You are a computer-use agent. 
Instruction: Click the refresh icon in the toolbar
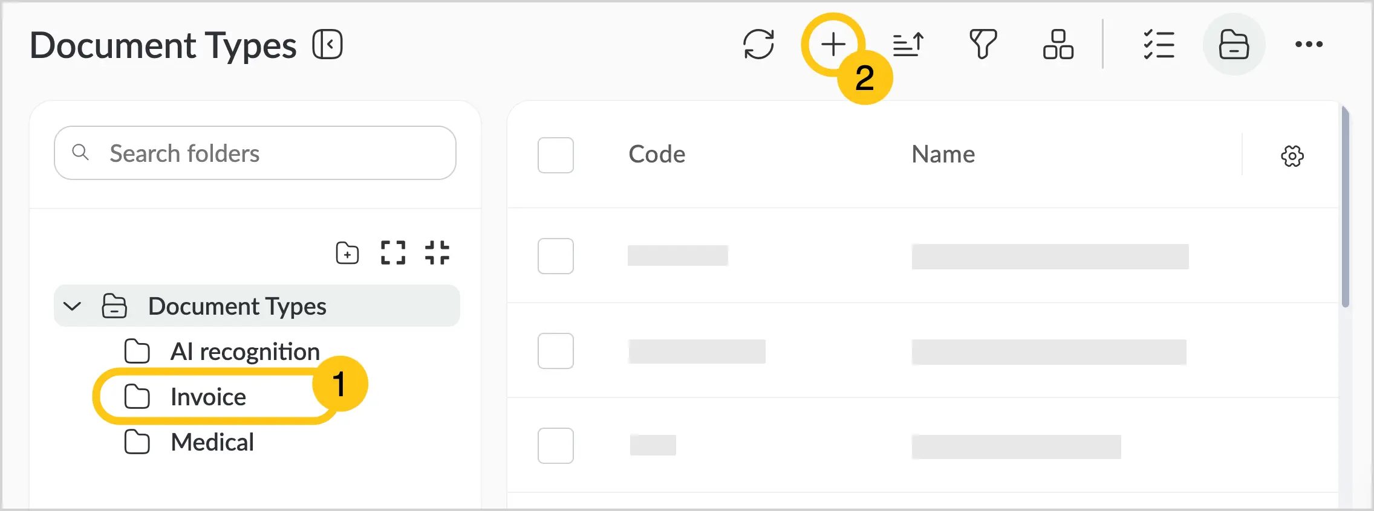point(758,44)
